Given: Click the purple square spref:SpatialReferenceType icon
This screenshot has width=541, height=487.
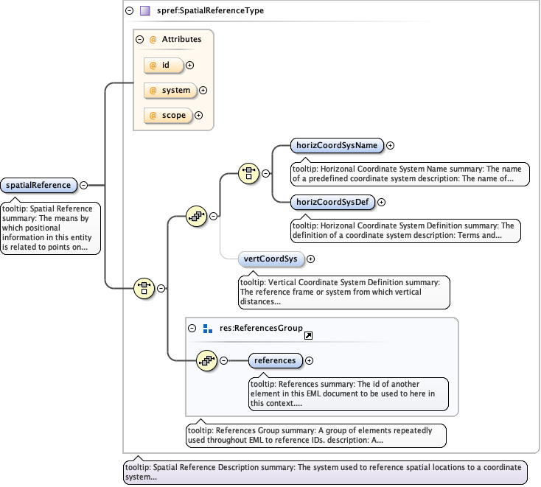Looking at the screenshot, I should [144, 11].
